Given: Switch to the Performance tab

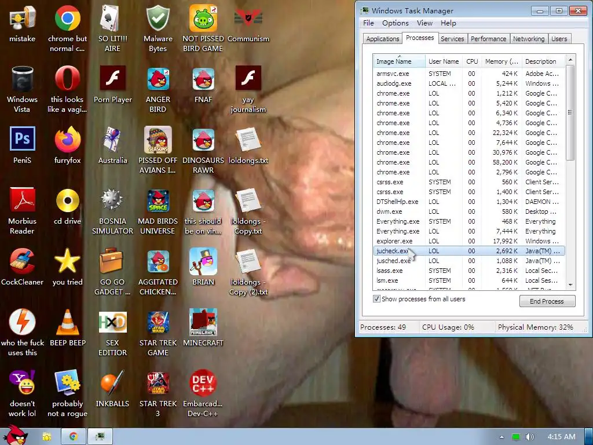Looking at the screenshot, I should point(488,39).
